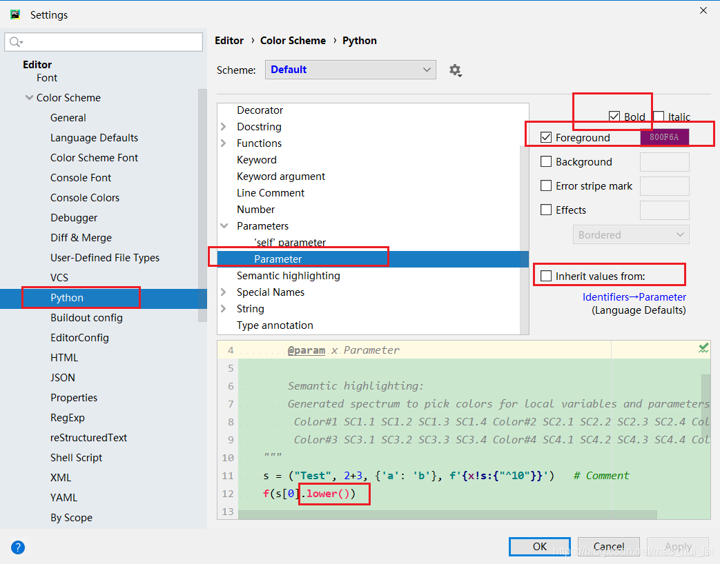Click the Editor breadcrumb
The image size is (720, 564).
pyautogui.click(x=229, y=40)
